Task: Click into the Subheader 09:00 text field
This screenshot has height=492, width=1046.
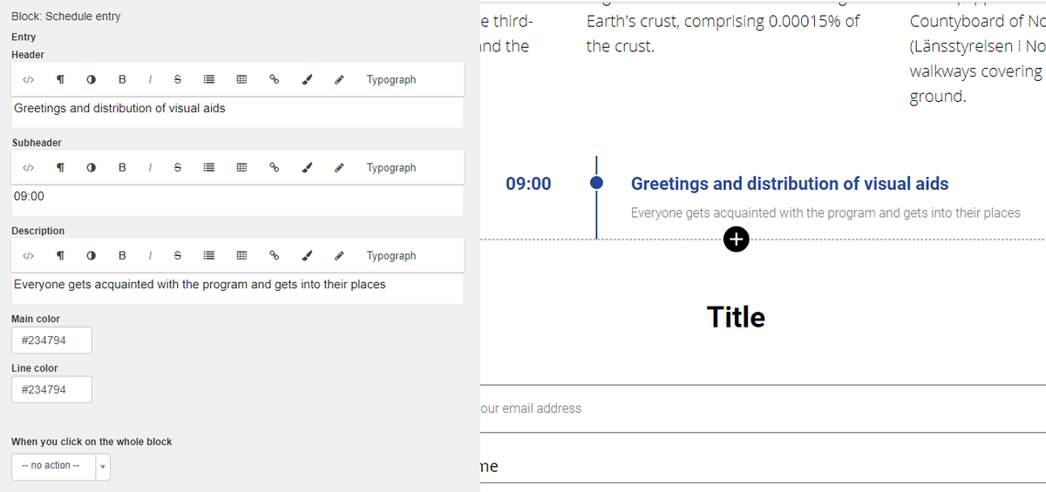Action: pos(237,200)
